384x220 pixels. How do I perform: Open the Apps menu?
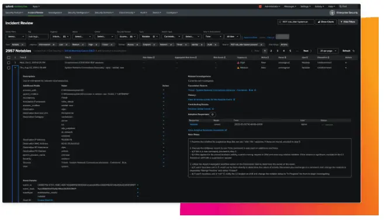tap(36, 6)
